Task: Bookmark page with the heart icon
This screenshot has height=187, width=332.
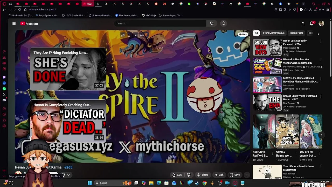Action: click(x=294, y=10)
